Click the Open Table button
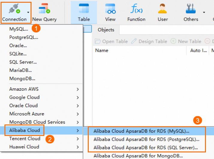Image resolution: width=214 pixels, height=159 pixels. pos(111,41)
